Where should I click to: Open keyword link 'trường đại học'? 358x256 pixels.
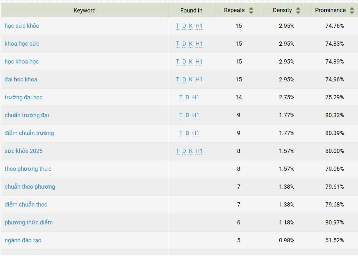point(24,97)
